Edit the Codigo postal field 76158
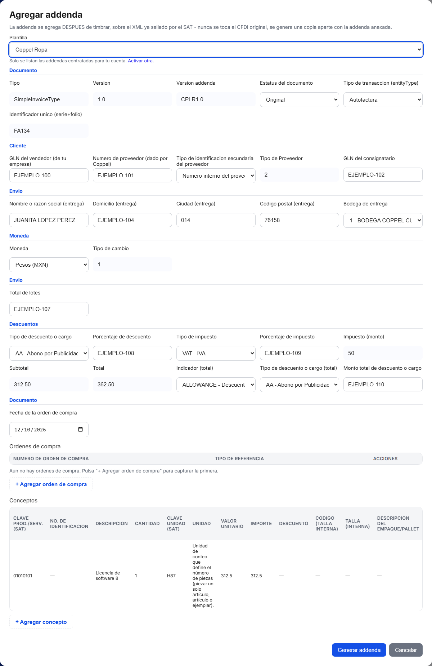Image resolution: width=432 pixels, height=666 pixels. coord(300,220)
